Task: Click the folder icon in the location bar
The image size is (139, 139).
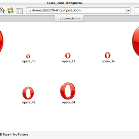Action: (x=29, y=10)
